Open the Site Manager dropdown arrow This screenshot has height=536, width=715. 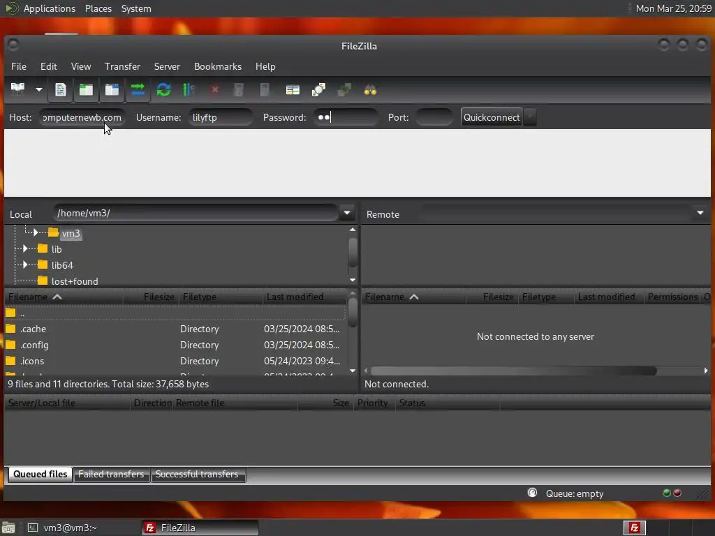point(39,89)
